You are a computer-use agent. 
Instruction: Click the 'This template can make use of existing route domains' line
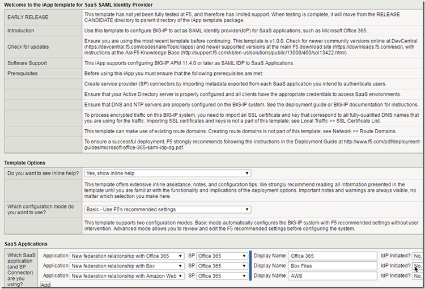(240, 131)
